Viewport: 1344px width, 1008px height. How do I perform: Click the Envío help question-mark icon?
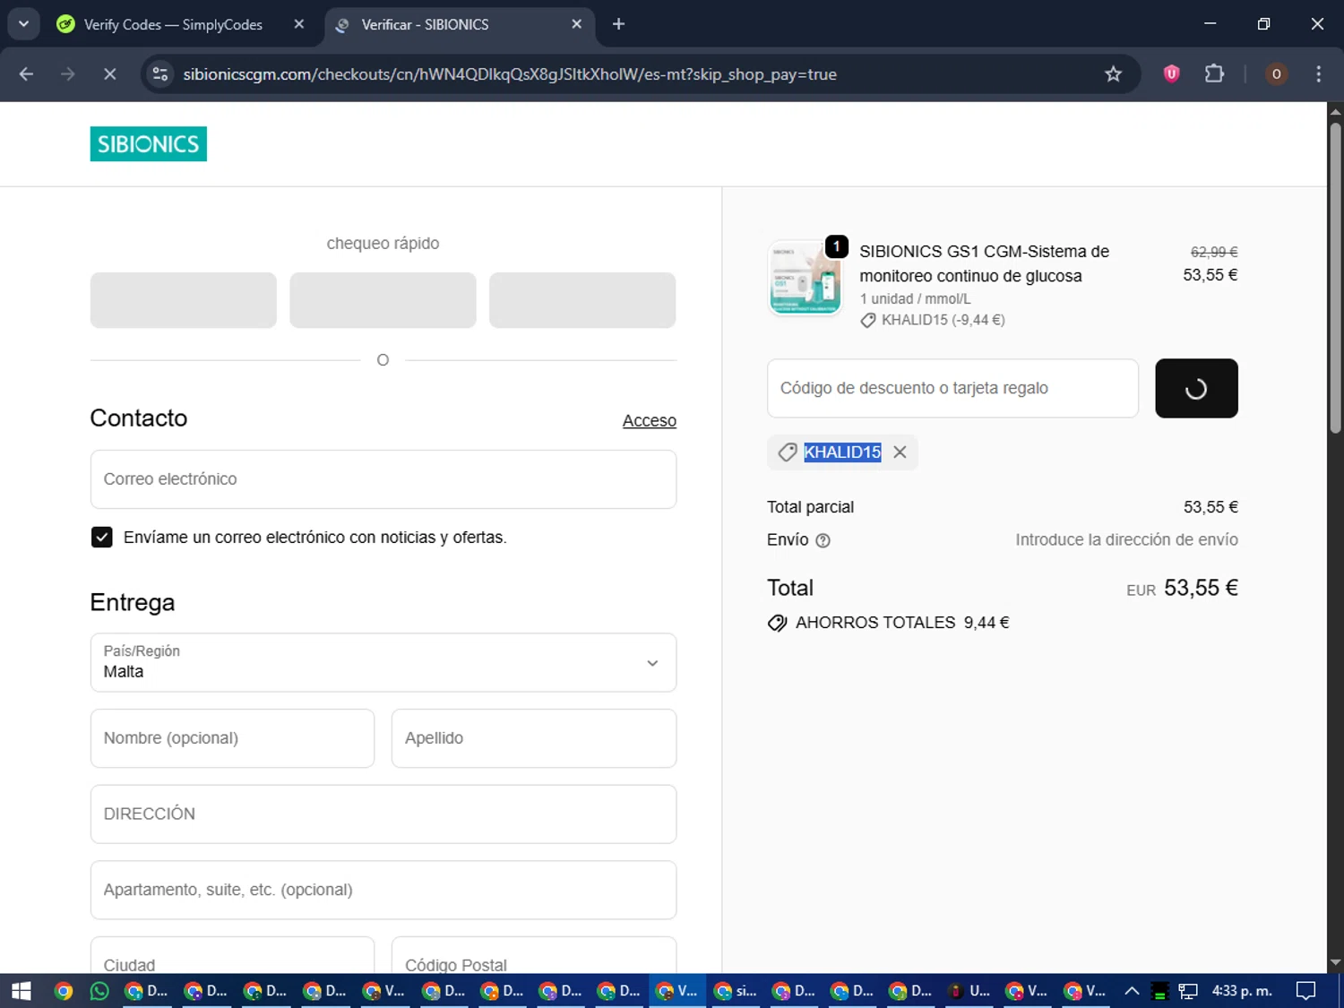(823, 540)
